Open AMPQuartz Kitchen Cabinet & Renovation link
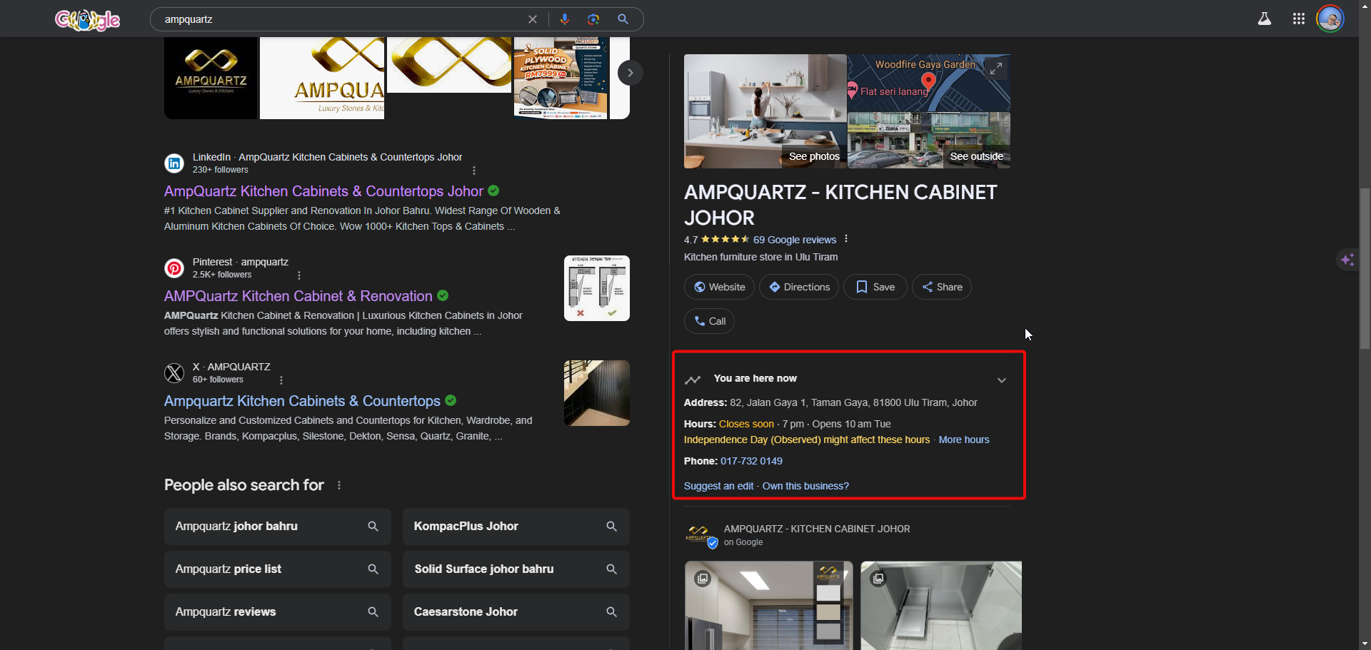The width and height of the screenshot is (1371, 650). pos(298,296)
